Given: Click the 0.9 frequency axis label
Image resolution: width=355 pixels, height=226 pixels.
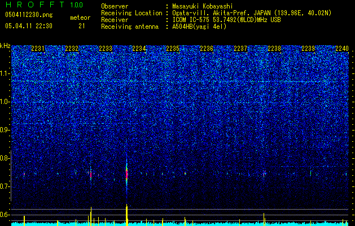Looking at the screenshot, I should [x=5, y=130].
